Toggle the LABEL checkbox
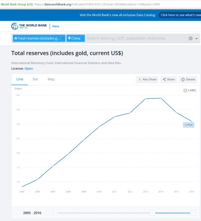This screenshot has width=201, height=221. [x=185, y=90]
